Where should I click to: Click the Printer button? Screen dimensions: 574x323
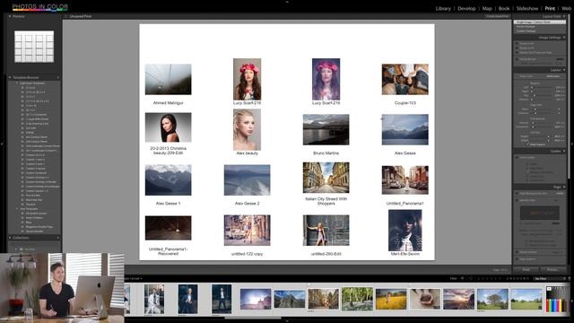(552, 269)
